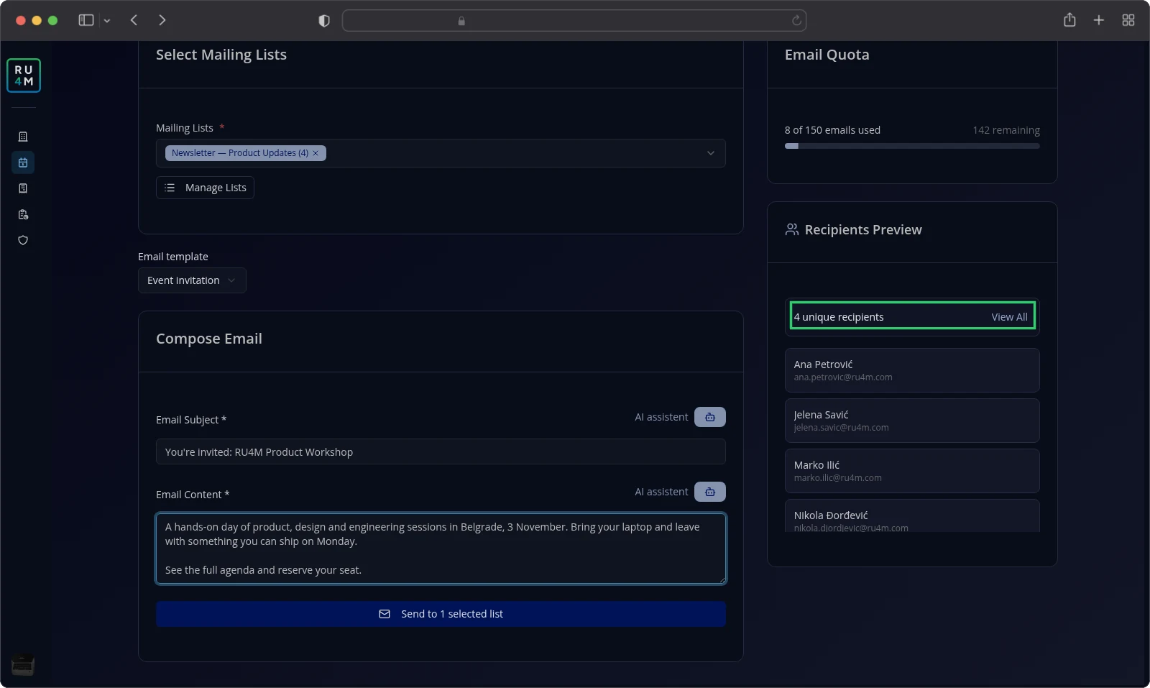Image resolution: width=1150 pixels, height=688 pixels.
Task: Click the email quota progress bar
Action: (x=912, y=146)
